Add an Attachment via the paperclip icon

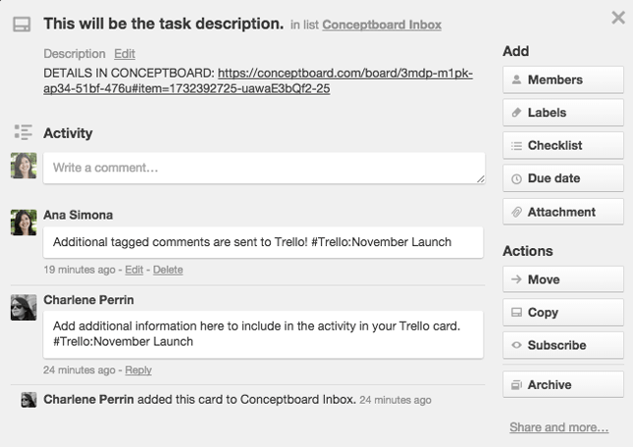[516, 212]
